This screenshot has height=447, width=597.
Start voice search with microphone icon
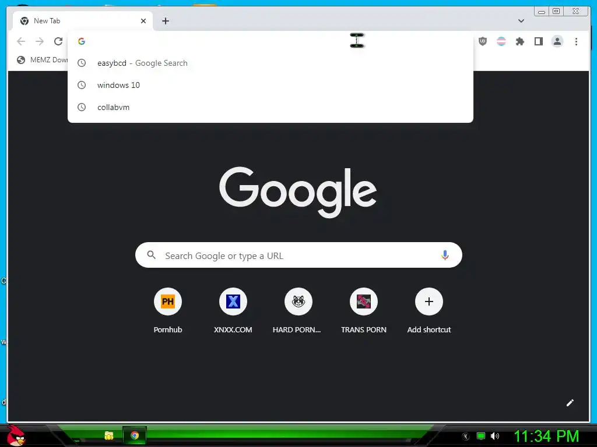[x=444, y=255]
